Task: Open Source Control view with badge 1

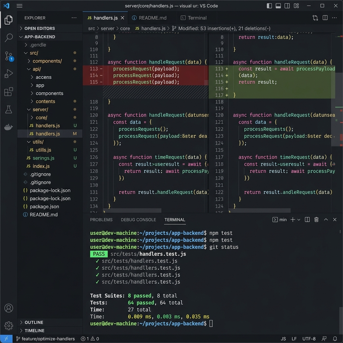Action: pos(9,56)
